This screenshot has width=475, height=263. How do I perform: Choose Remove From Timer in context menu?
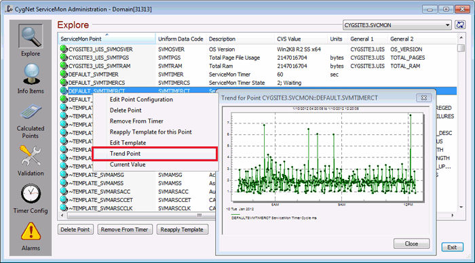point(136,121)
